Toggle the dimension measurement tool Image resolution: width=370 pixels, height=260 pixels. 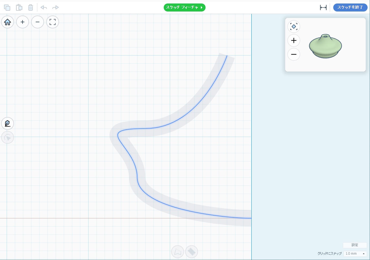coord(323,7)
